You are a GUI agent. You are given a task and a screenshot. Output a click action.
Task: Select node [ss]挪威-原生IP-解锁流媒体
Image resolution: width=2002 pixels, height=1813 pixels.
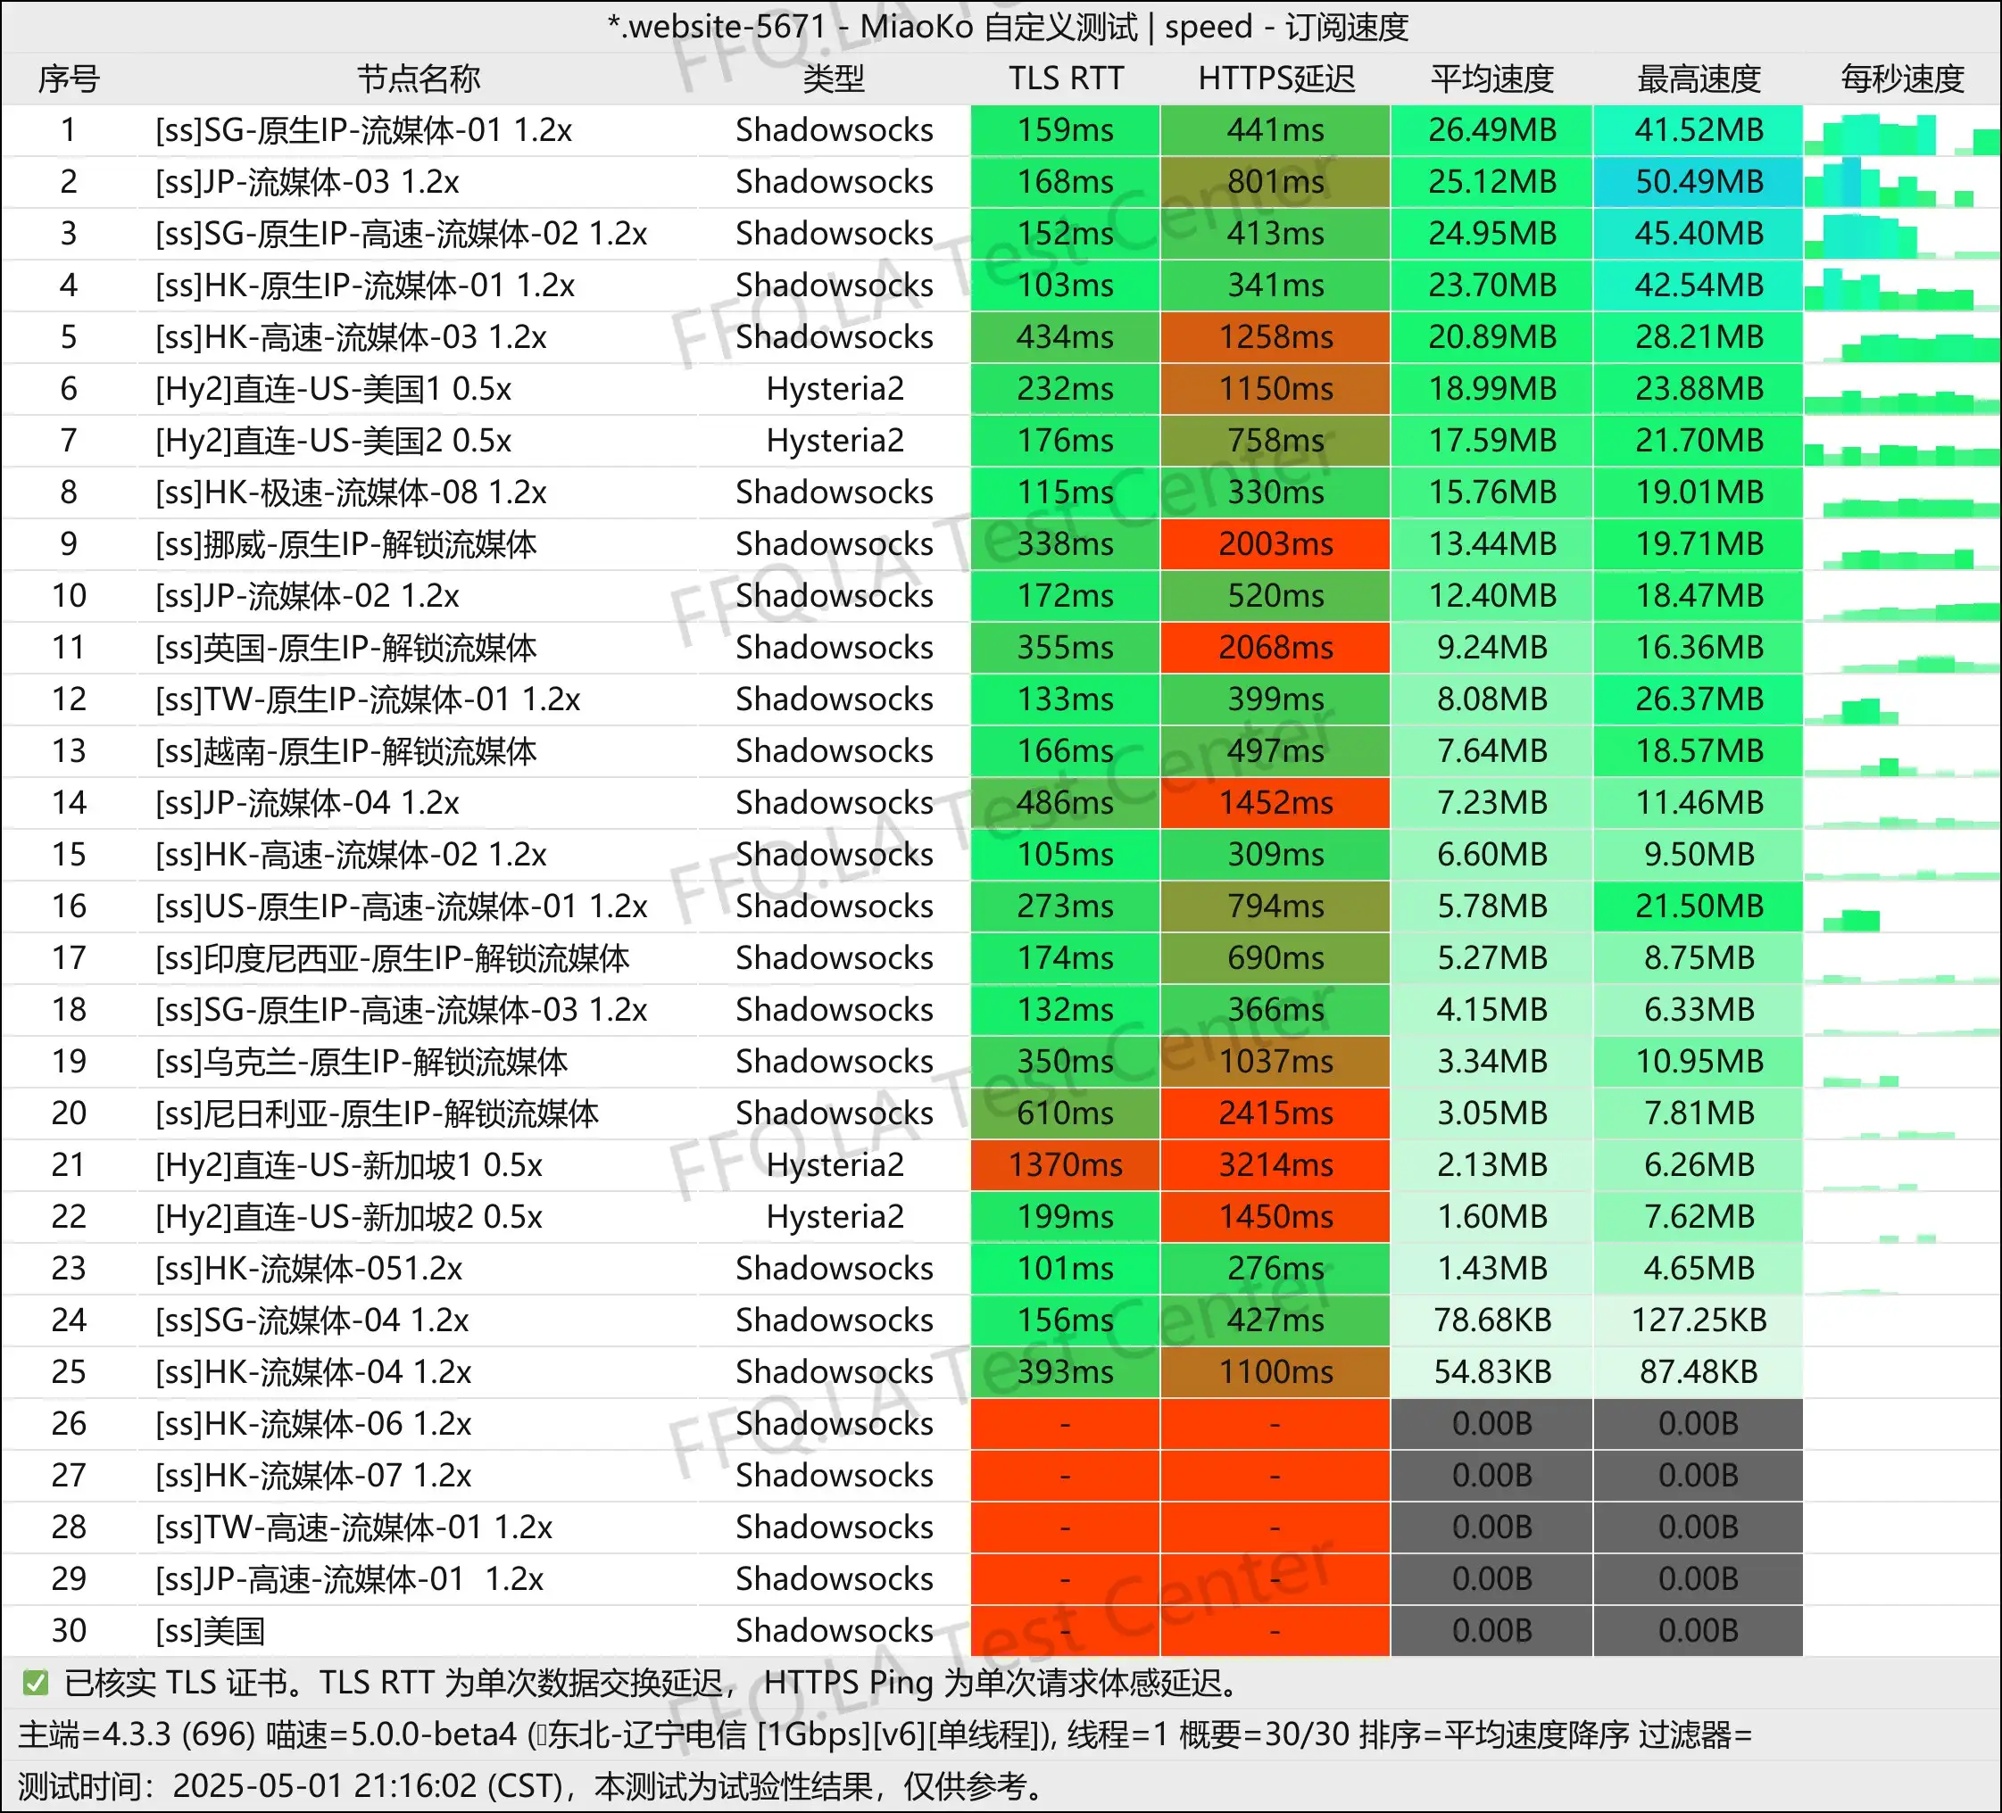point(345,543)
